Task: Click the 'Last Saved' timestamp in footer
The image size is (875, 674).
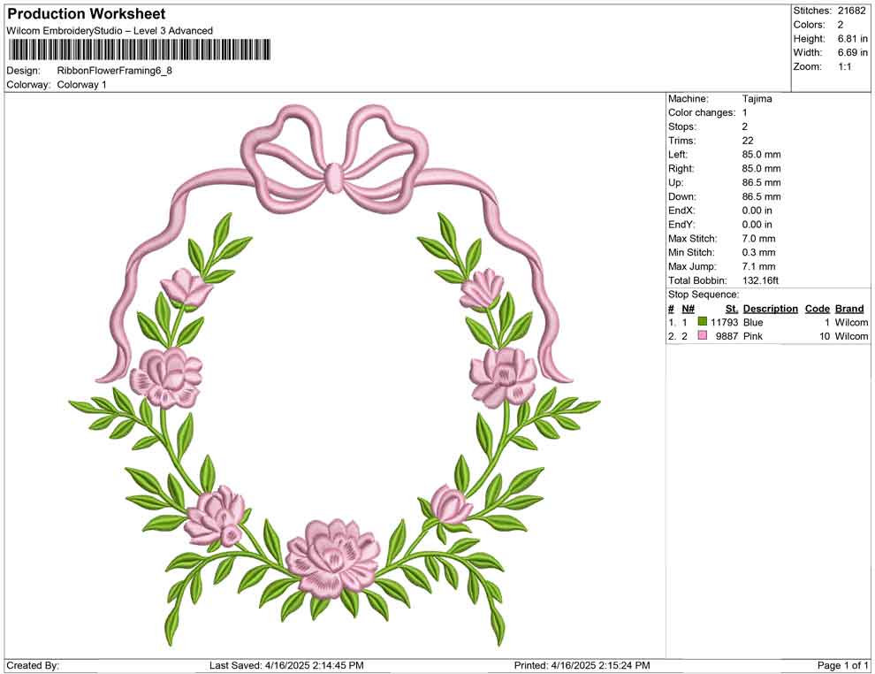Action: coord(286,666)
